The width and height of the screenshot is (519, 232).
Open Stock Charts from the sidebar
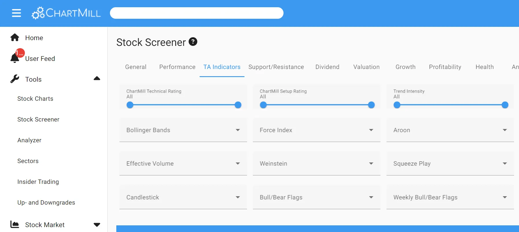pos(35,99)
